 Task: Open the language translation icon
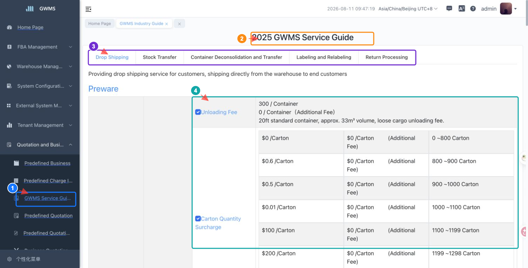[462, 9]
